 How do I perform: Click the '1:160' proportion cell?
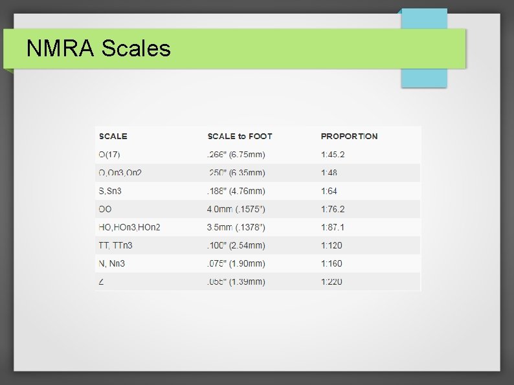pos(331,264)
